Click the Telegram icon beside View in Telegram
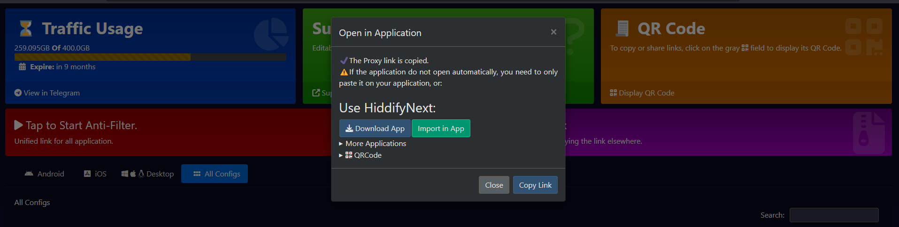The width and height of the screenshot is (899, 227). (18, 93)
